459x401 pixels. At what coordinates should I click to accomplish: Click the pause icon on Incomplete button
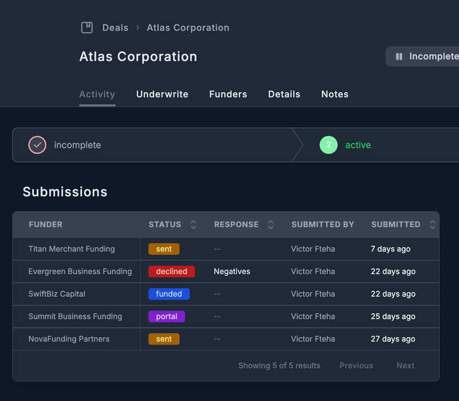coord(399,56)
